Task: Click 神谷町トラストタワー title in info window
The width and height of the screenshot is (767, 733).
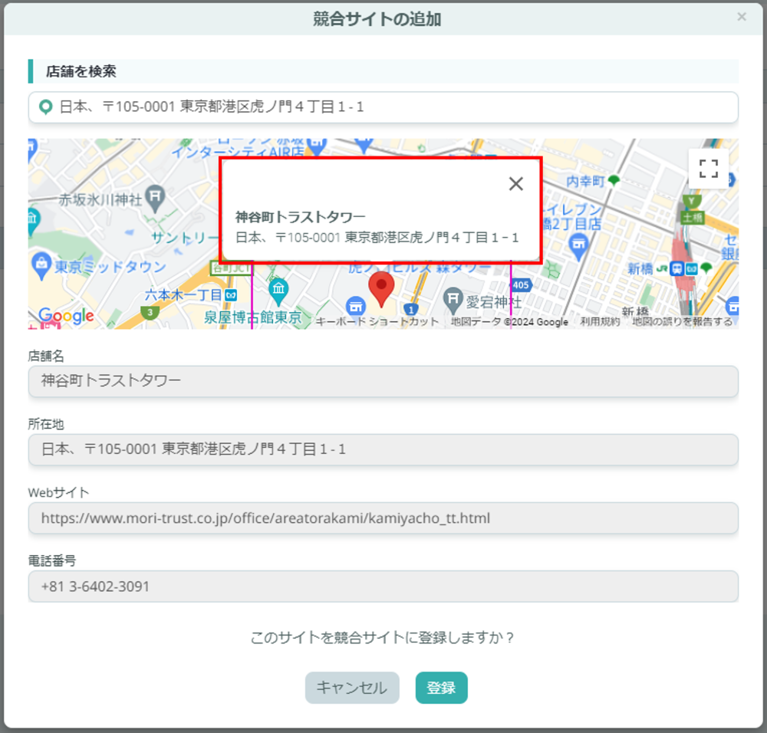Action: click(x=301, y=217)
